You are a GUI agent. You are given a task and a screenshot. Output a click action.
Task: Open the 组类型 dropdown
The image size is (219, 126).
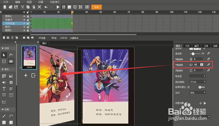coord(198,76)
